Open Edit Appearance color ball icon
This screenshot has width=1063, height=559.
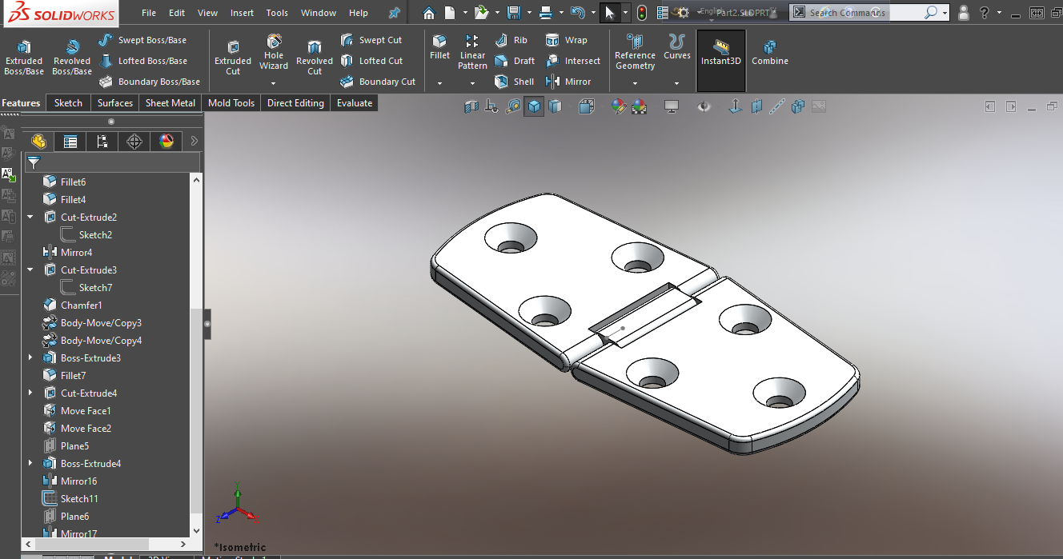pyautogui.click(x=618, y=106)
